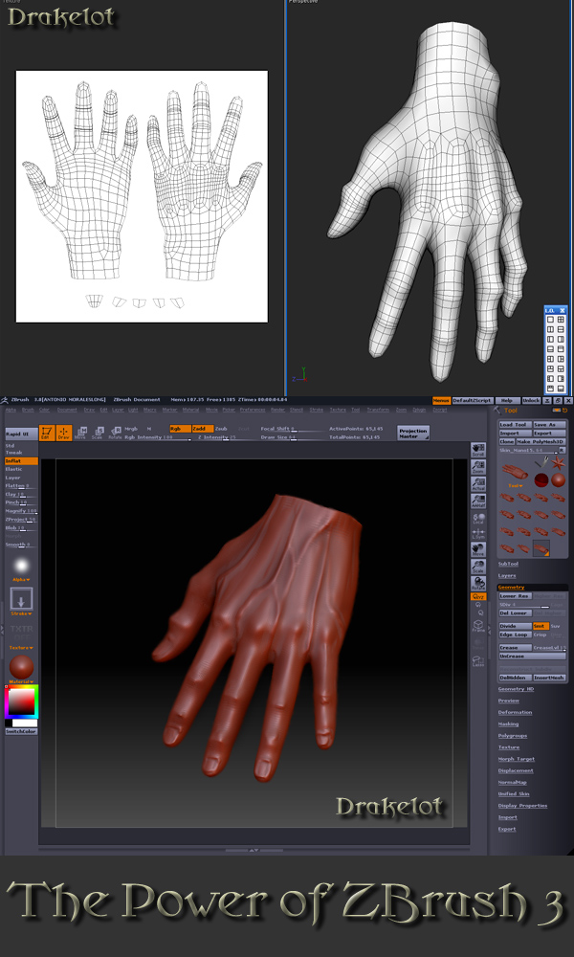This screenshot has height=957, width=574.
Task: Activate Draw mode button
Action: pyautogui.click(x=64, y=433)
